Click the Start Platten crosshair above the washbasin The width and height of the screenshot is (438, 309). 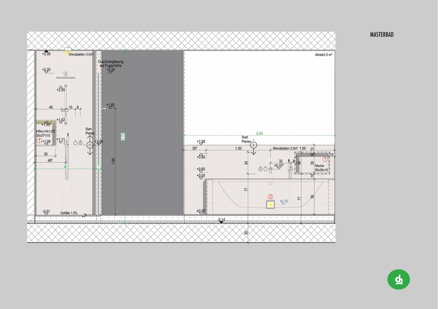point(254,145)
